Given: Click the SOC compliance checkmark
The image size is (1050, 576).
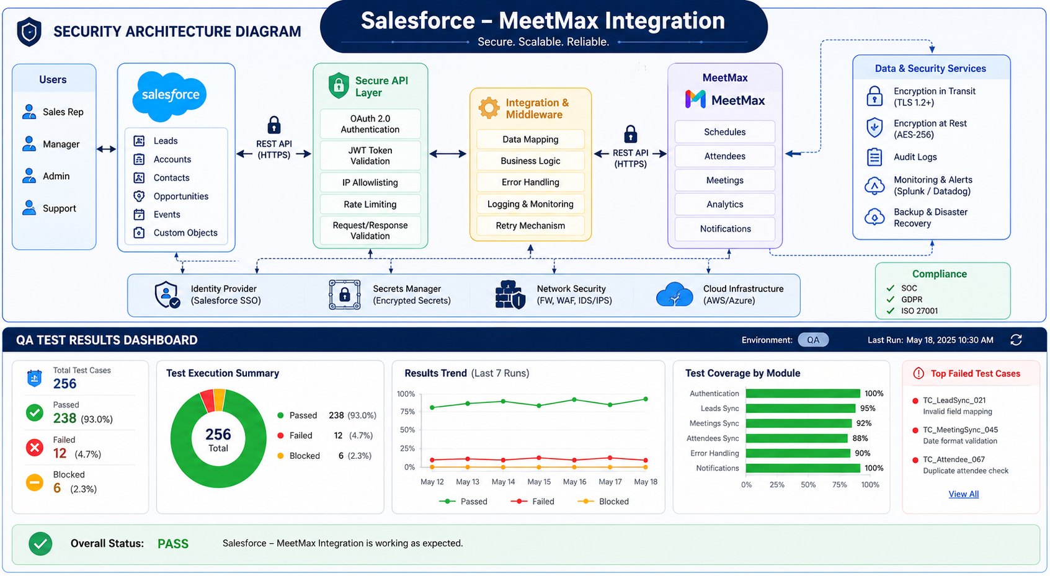Looking at the screenshot, I should pos(891,288).
